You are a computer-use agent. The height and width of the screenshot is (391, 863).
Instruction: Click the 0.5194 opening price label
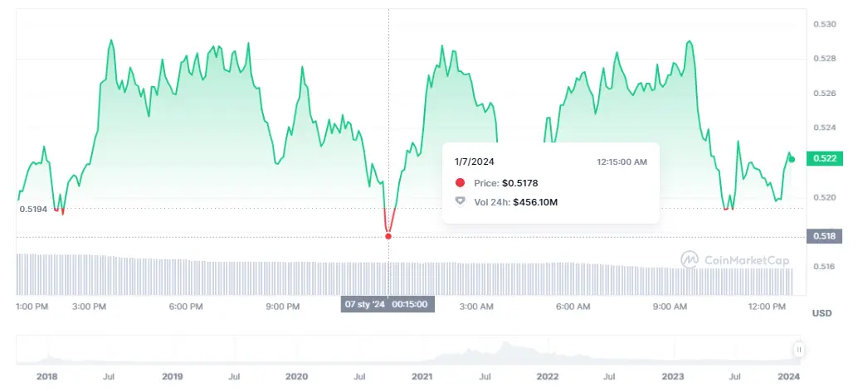pyautogui.click(x=32, y=210)
